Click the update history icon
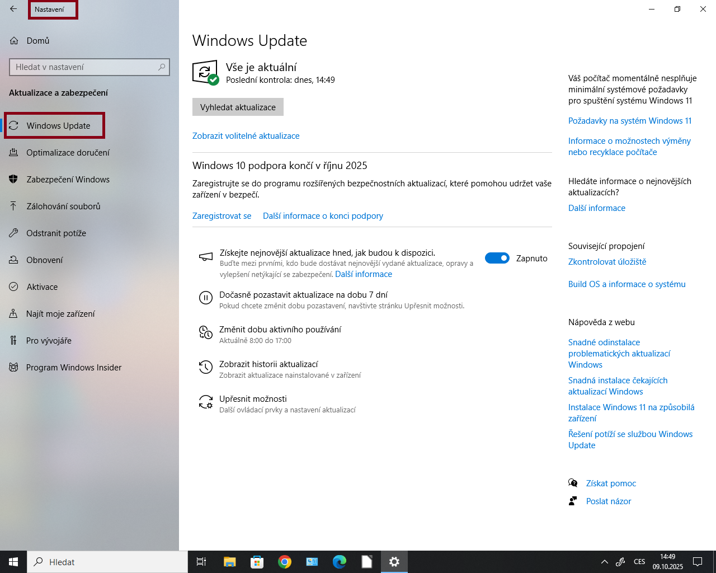Screen dimensions: 716x573 (x=206, y=367)
